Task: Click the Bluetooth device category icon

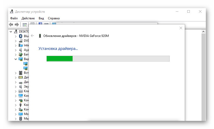Action: 21,36
